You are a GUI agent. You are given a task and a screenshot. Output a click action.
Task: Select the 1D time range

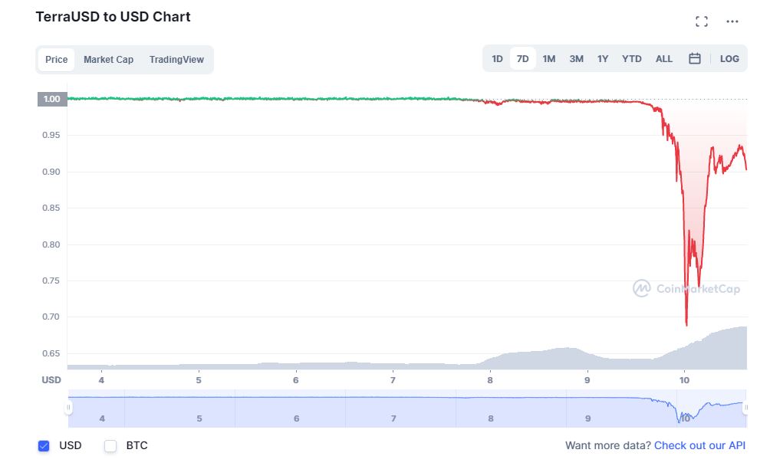[497, 59]
